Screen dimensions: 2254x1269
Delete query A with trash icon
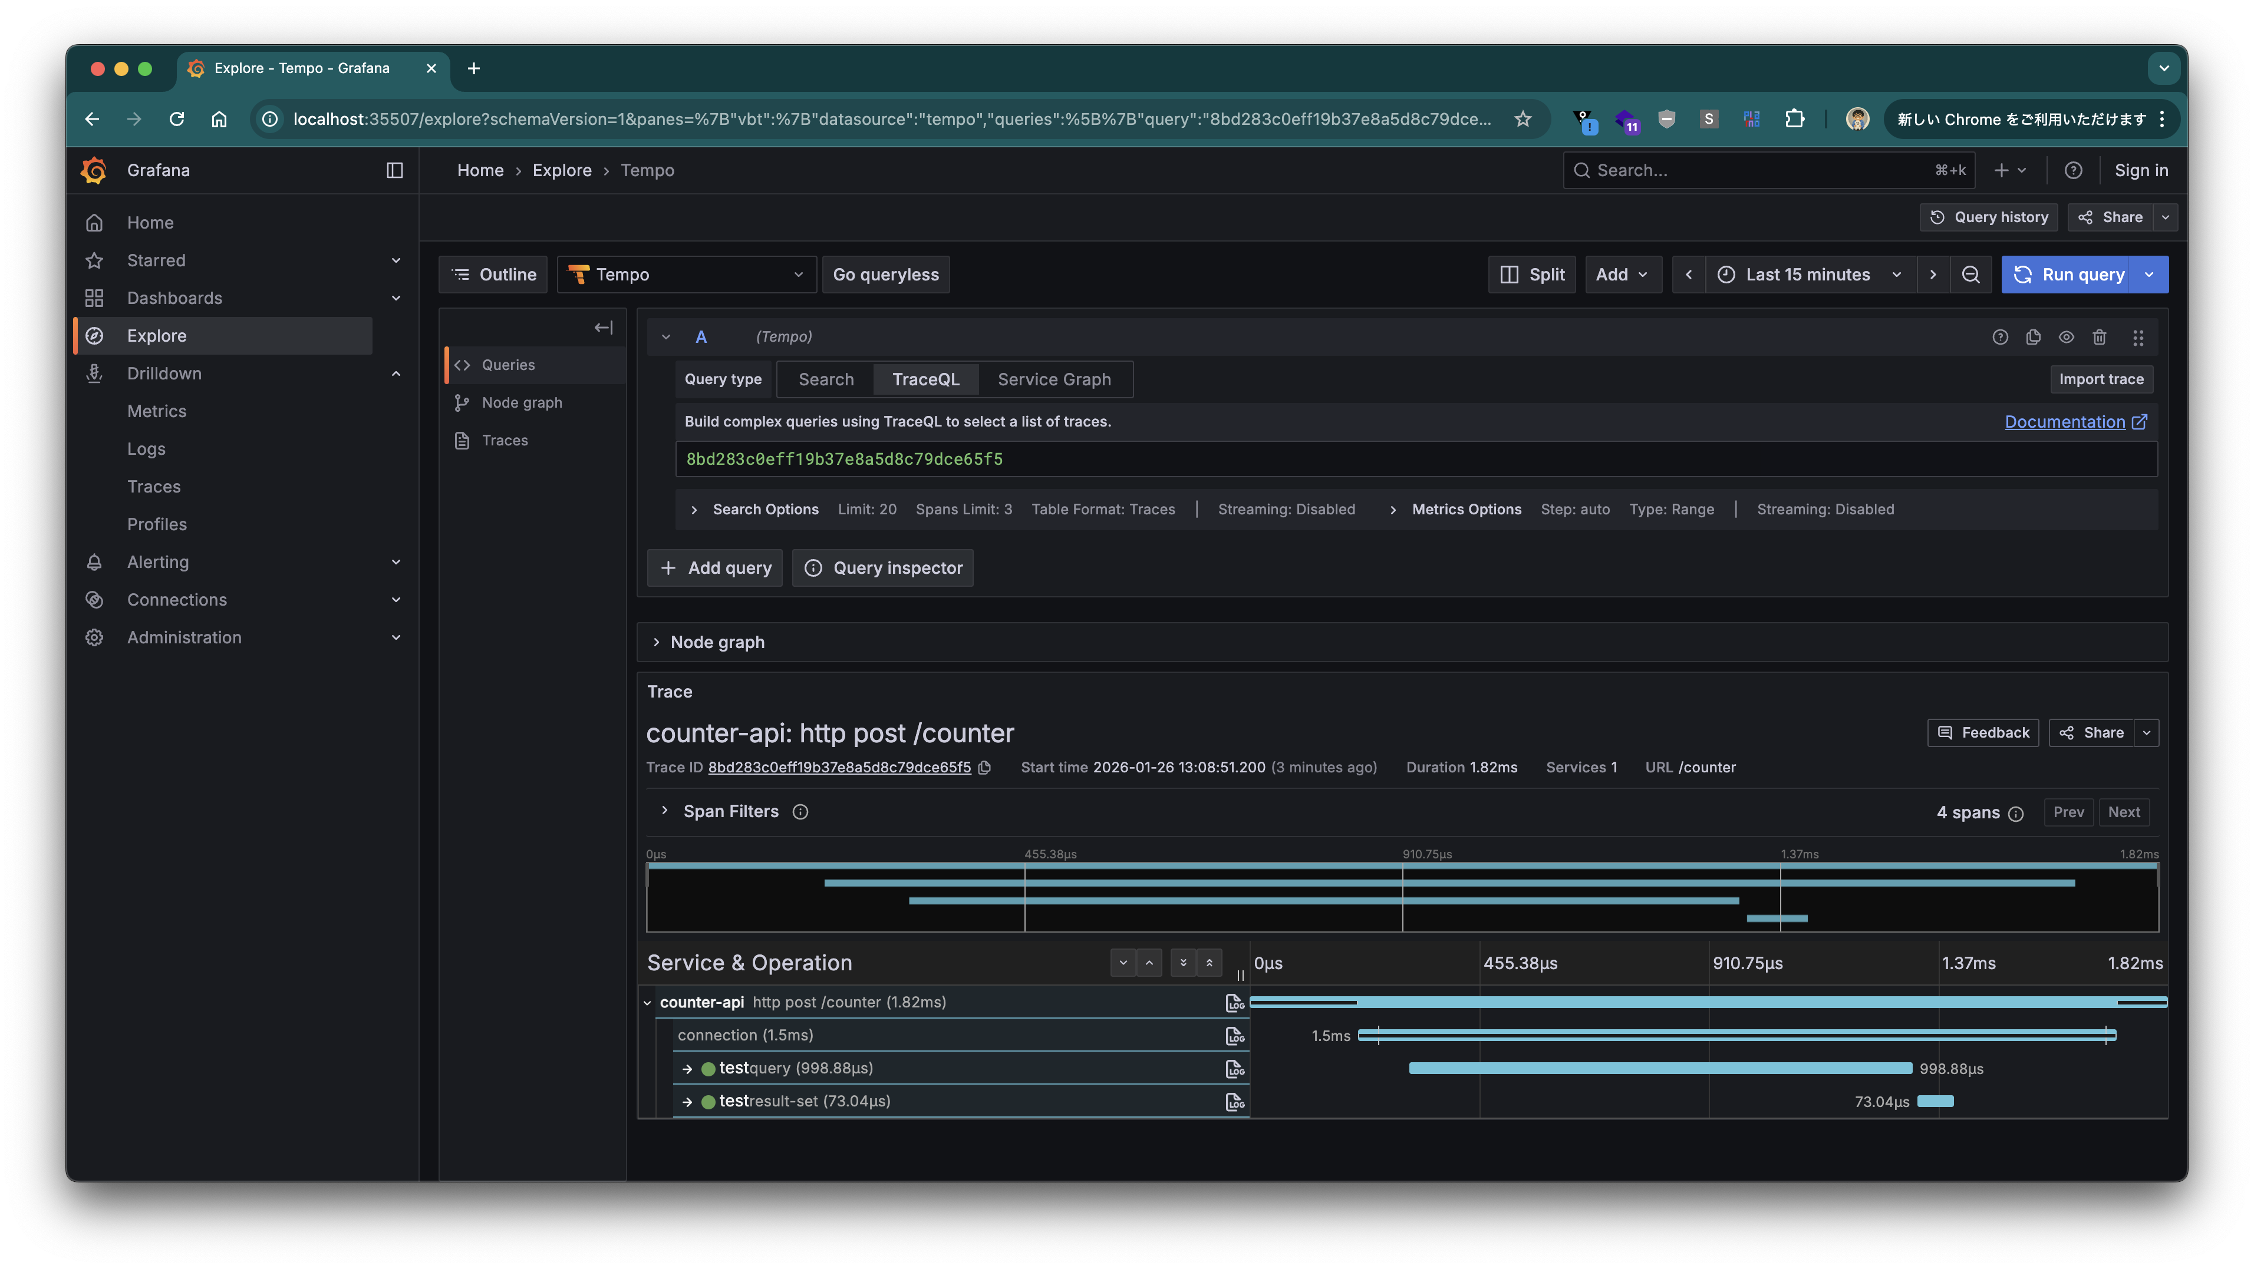coord(2099,337)
